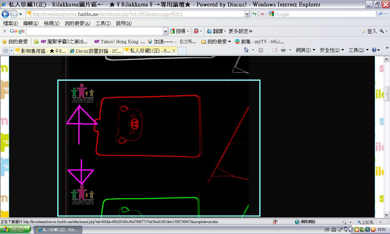Viewport: 390px width, 234px height.
Task: Open the Quick Tabs grid icon
Action: (5, 51)
